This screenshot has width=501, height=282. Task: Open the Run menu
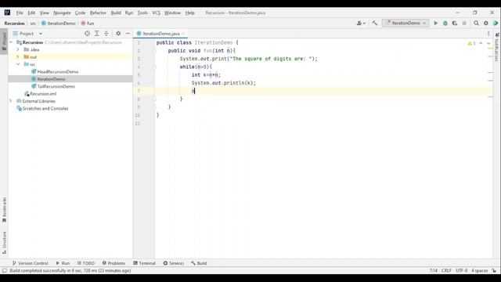click(x=128, y=13)
